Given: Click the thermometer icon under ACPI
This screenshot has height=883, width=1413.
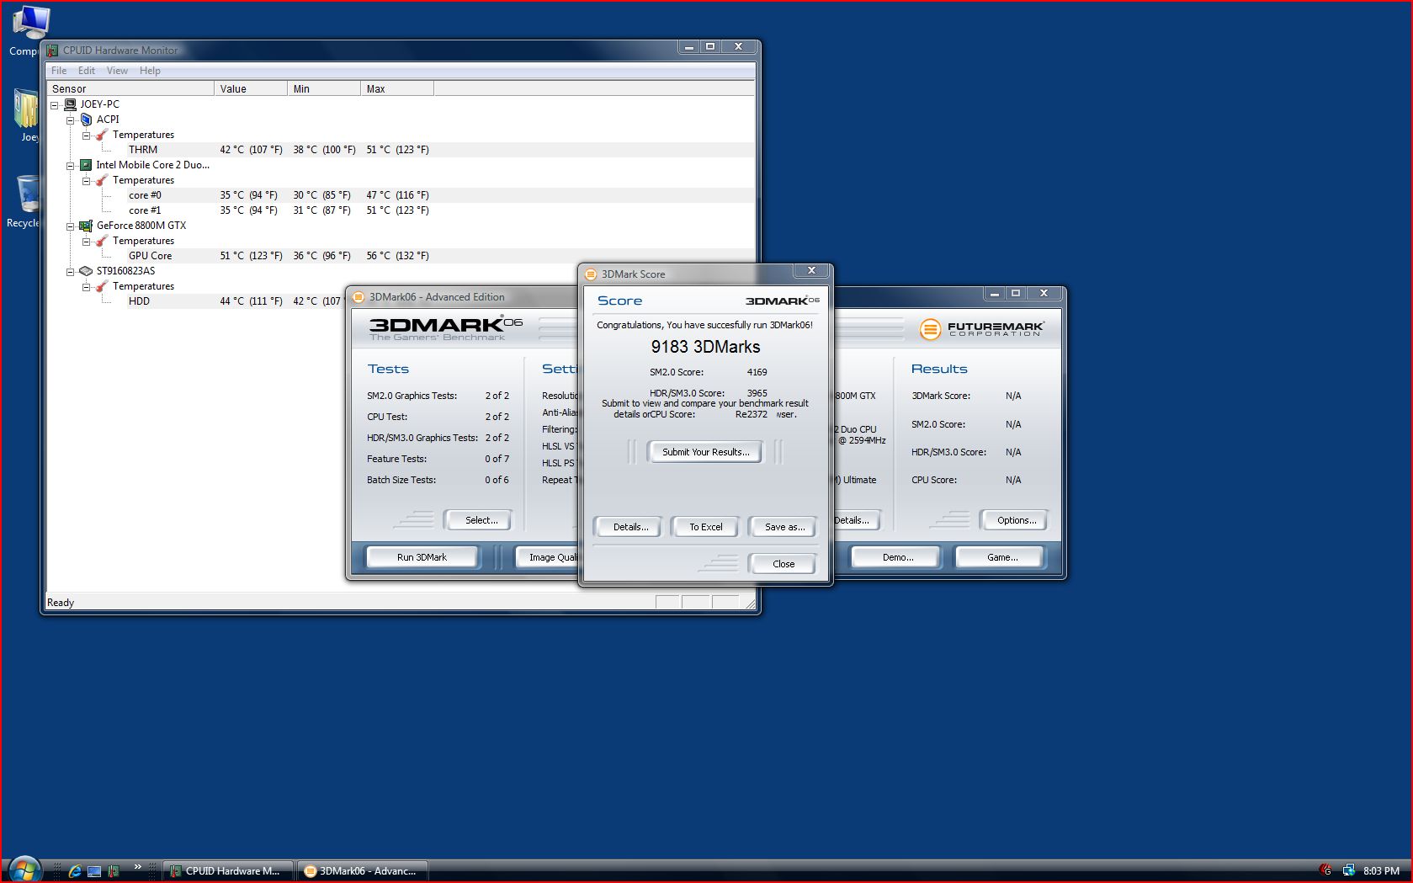Looking at the screenshot, I should coord(102,135).
